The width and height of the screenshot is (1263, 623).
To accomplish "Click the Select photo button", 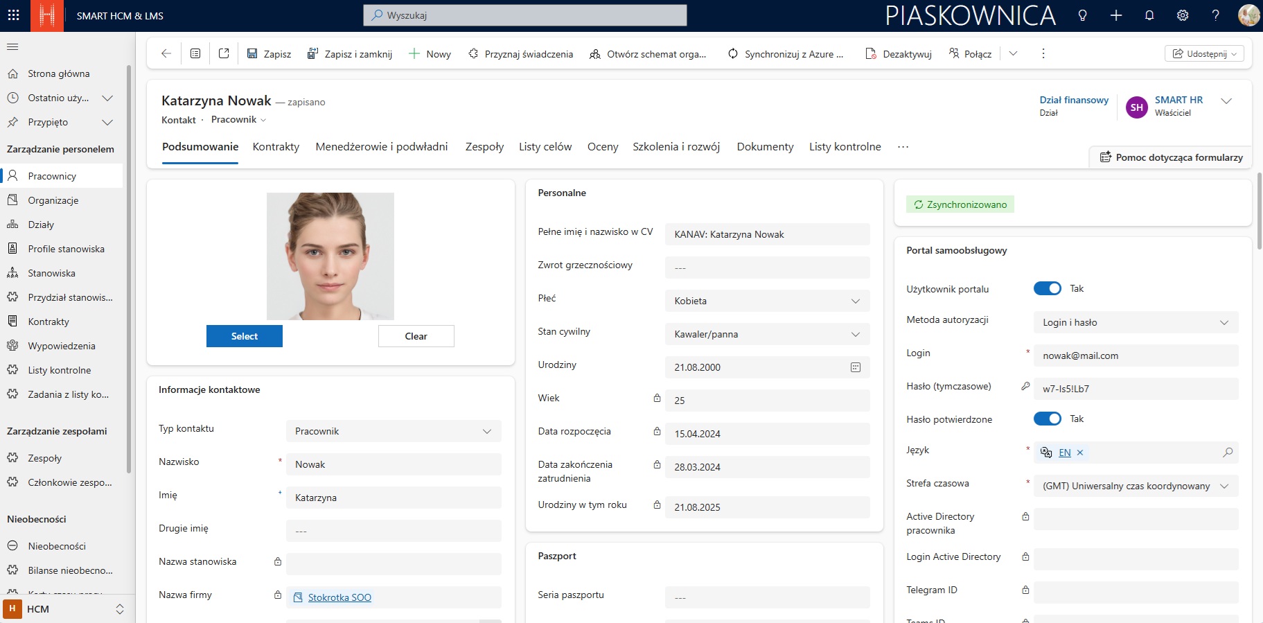I will 244,336.
